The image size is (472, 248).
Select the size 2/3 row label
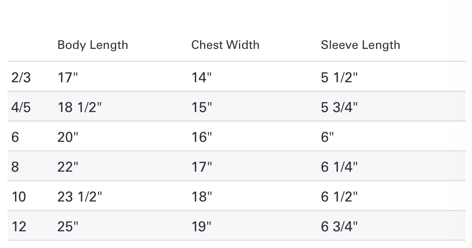tap(21, 77)
